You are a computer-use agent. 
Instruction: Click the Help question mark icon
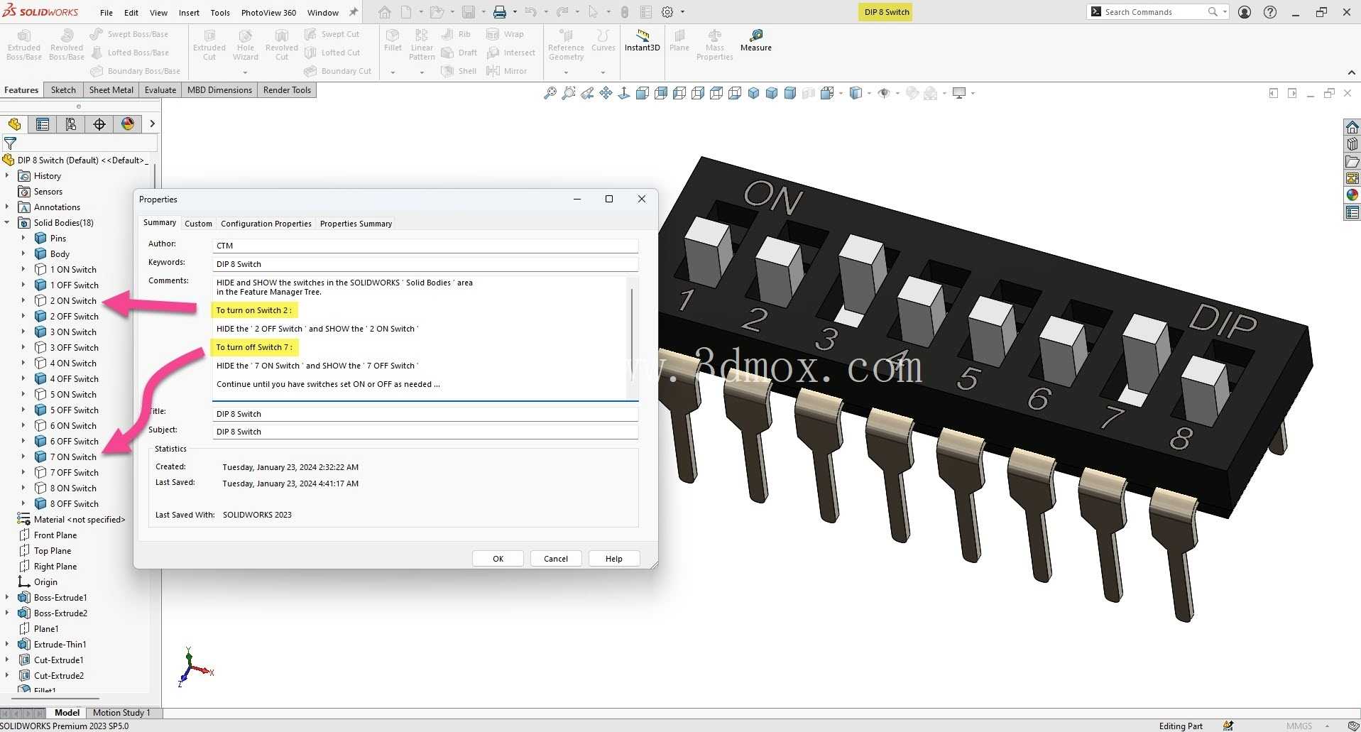click(x=1270, y=12)
